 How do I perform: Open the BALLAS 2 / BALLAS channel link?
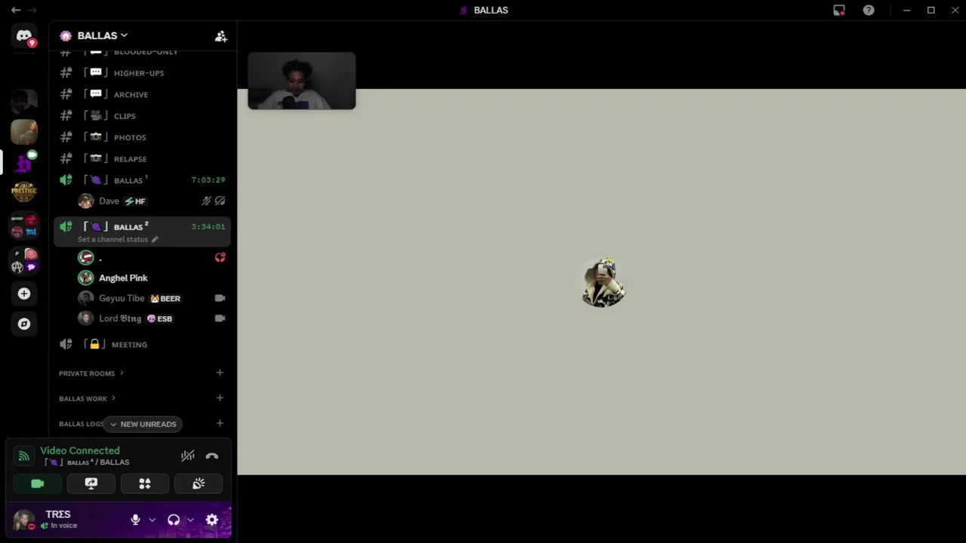[88, 462]
